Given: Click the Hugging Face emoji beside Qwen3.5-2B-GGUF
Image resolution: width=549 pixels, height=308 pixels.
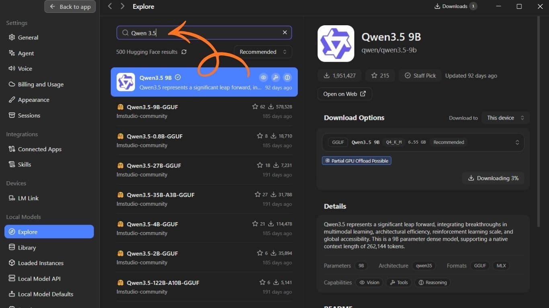Looking at the screenshot, I should (120, 253).
